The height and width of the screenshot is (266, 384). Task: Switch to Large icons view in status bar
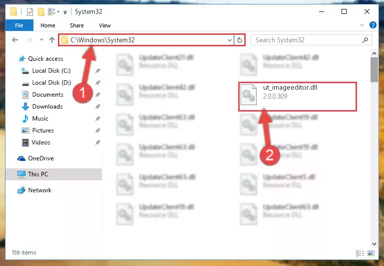pyautogui.click(x=371, y=254)
